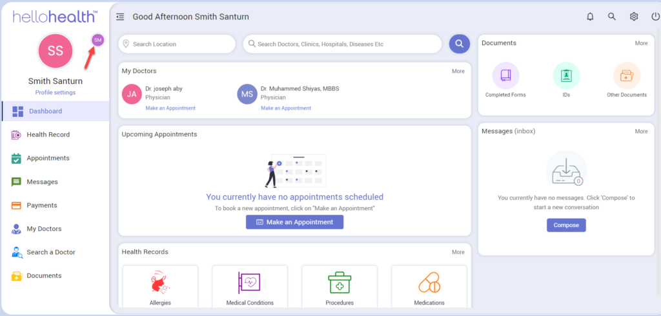
Task: Open the settings gear icon
Action: tap(634, 17)
